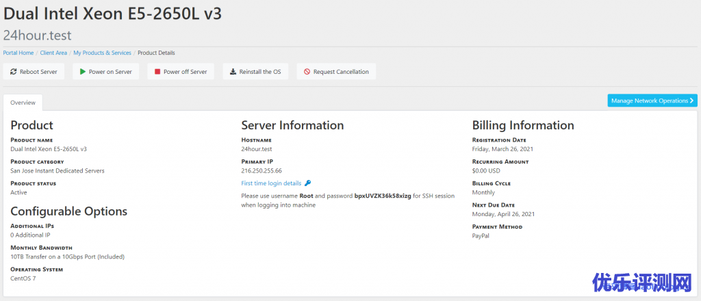This screenshot has width=701, height=301.
Task: Open the Client Area breadcrumb link
Action: [53, 53]
